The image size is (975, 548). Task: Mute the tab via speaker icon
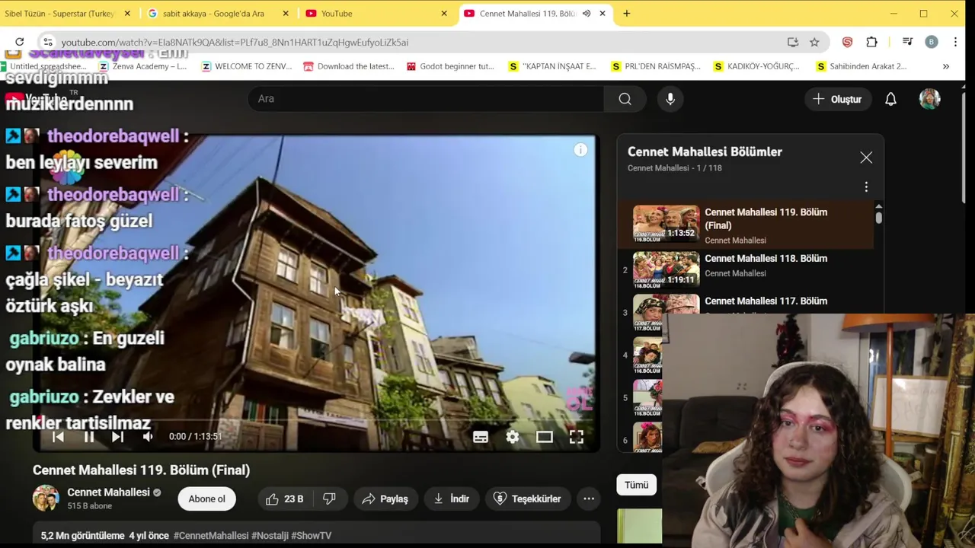click(x=587, y=14)
